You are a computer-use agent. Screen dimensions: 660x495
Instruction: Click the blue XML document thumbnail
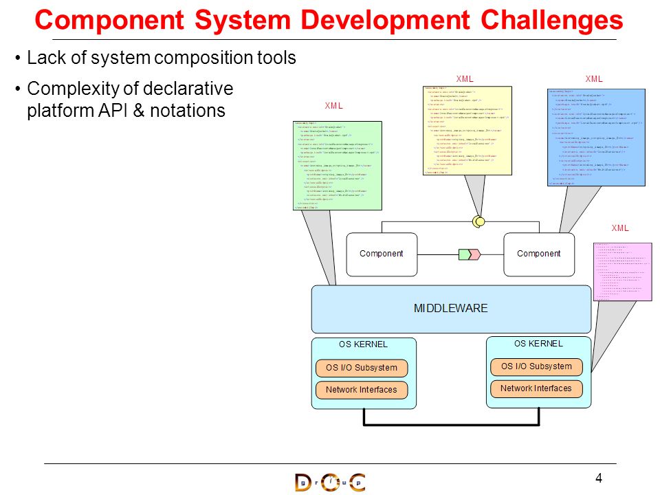(596, 137)
